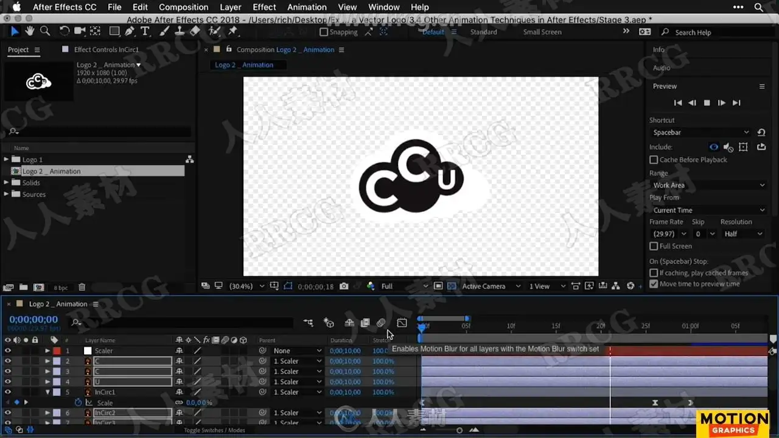The width and height of the screenshot is (779, 438).
Task: Click the take snapshot camera icon
Action: tap(344, 286)
